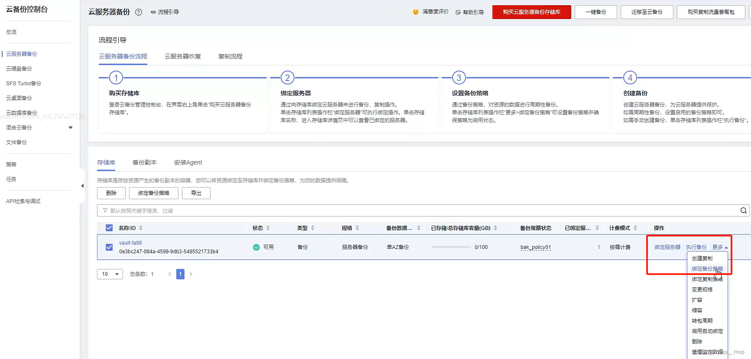Click the 导出 export button
The image size is (751, 359).
pos(196,193)
